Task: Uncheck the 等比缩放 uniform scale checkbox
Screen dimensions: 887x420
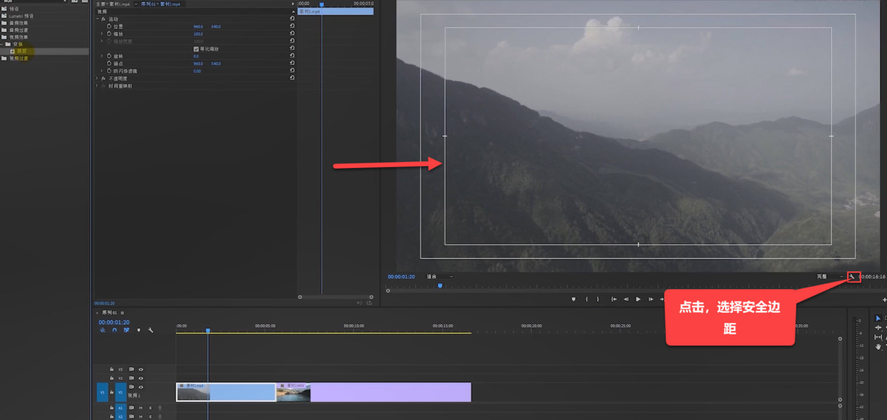Action: (196, 49)
